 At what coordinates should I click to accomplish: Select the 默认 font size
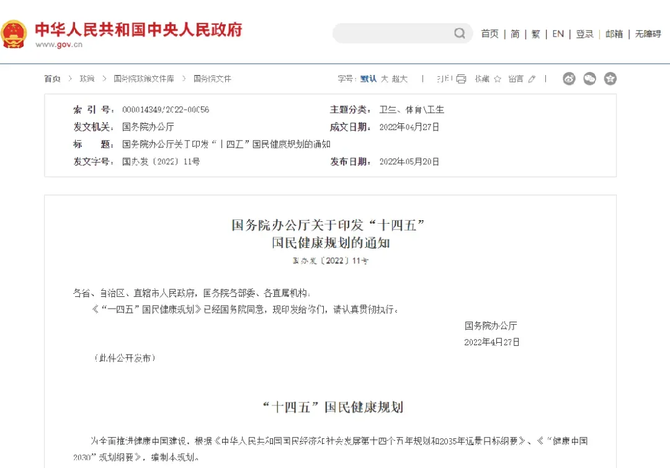tap(368, 79)
